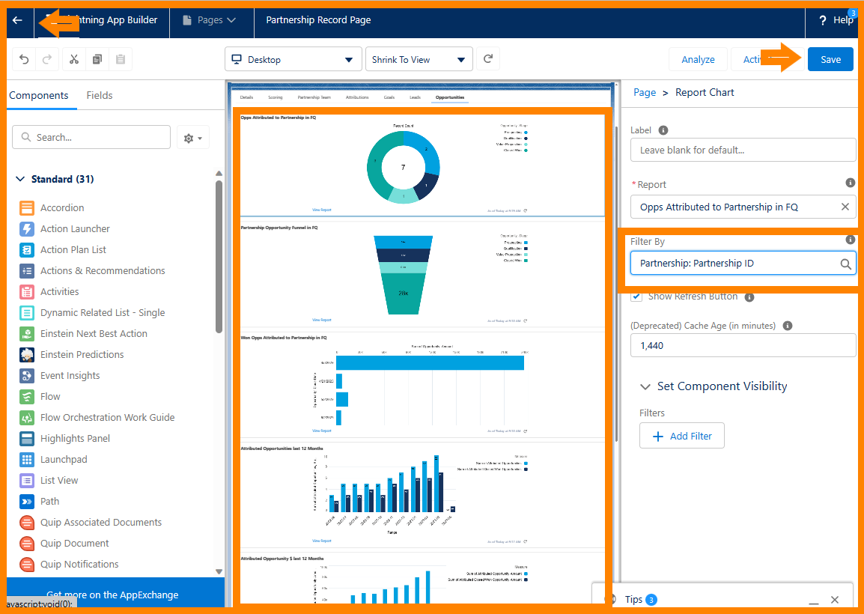Viewport: 864px width, 614px height.
Task: Paste the copied component
Action: point(121,59)
